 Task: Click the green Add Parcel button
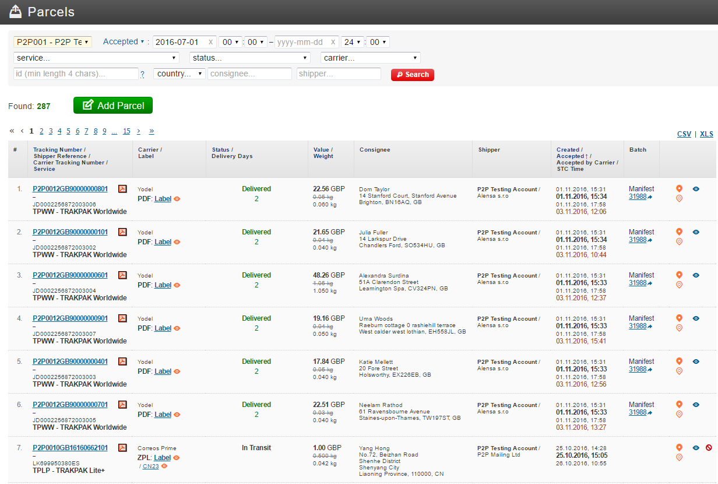(x=113, y=106)
